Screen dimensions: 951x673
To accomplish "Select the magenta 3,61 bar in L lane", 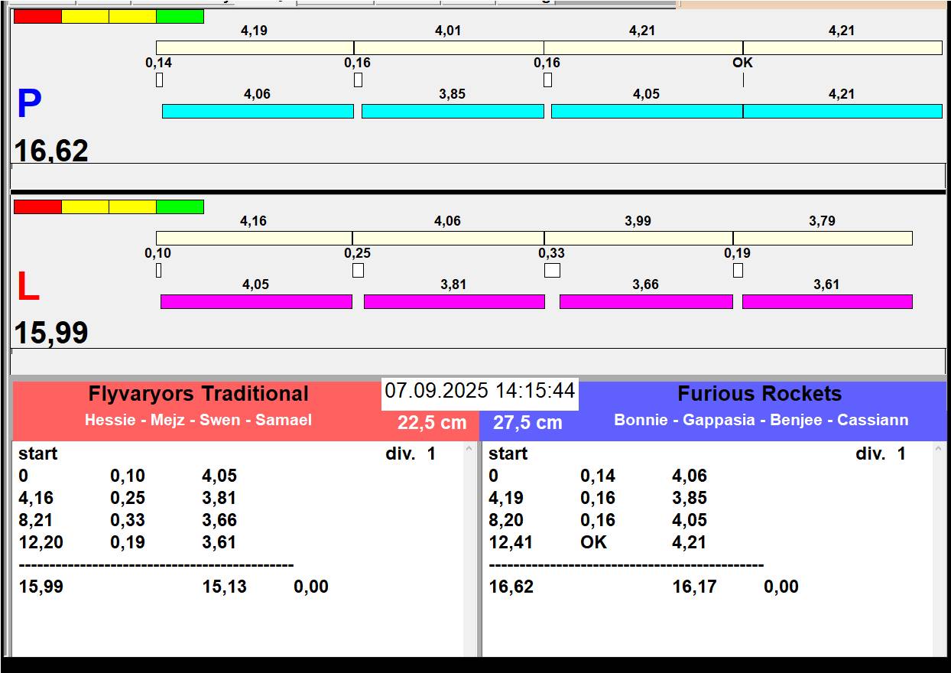I will (827, 301).
